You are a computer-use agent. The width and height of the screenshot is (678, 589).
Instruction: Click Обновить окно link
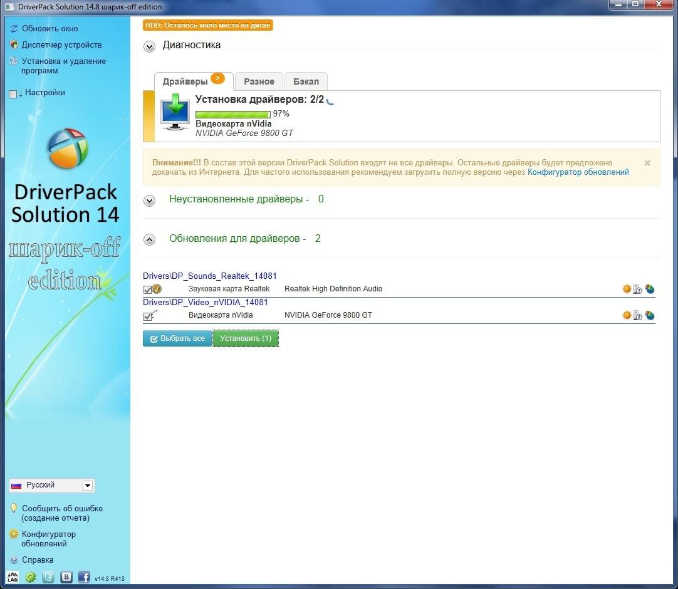click(x=50, y=29)
